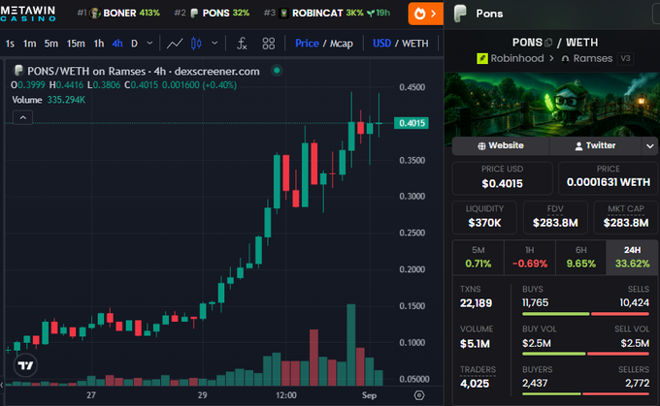660x406 pixels.
Task: Click the TXNS 22,189 value
Action: click(x=476, y=303)
